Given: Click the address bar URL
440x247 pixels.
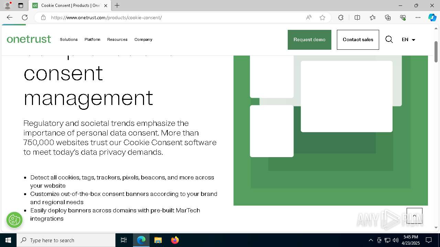Looking at the screenshot, I should 107,17.
